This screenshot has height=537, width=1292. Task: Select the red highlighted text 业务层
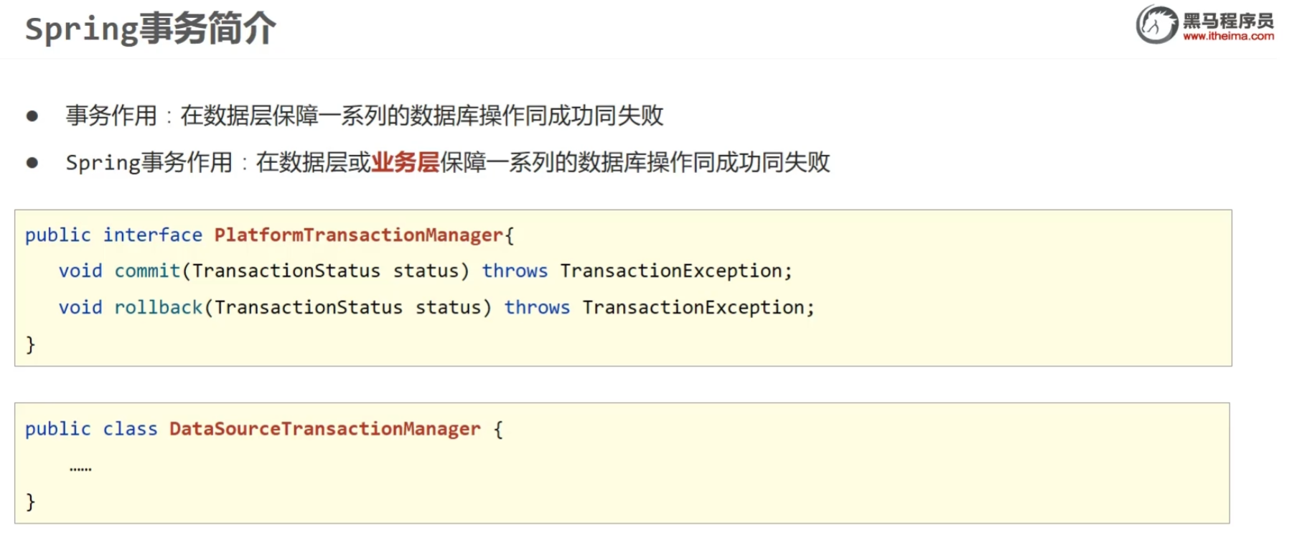pos(406,162)
